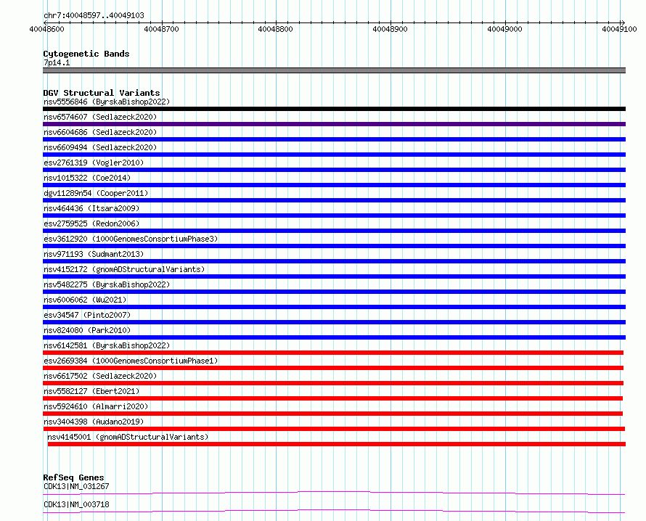Click the red bar under nsv3404398

click(334, 429)
